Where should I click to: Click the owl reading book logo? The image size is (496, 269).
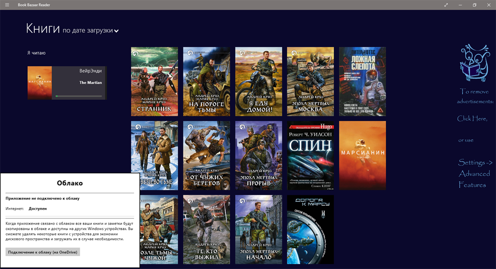click(x=475, y=62)
